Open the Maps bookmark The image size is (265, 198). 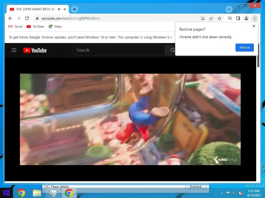(x=55, y=27)
